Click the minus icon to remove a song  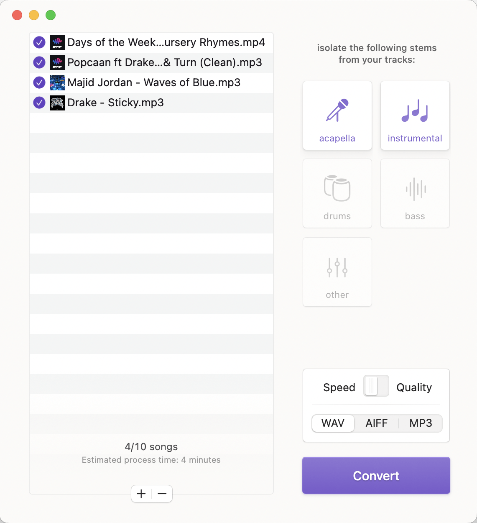(x=162, y=494)
